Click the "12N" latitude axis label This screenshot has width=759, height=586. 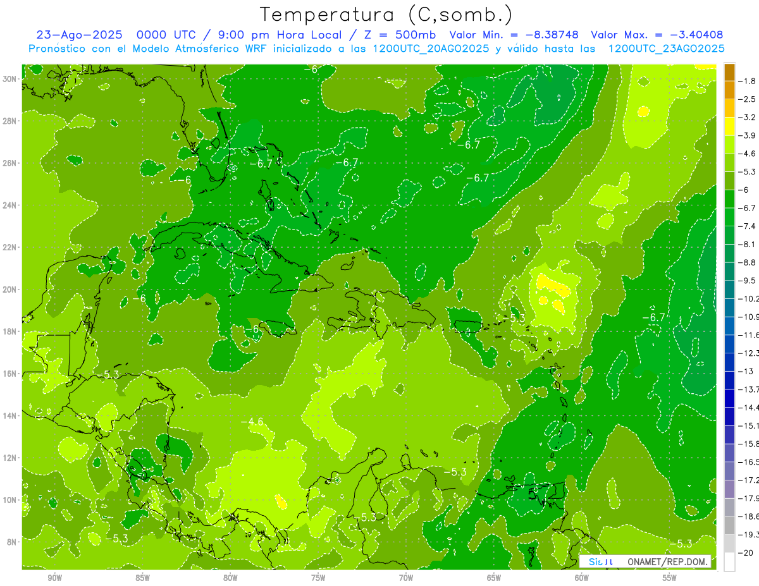(x=11, y=458)
